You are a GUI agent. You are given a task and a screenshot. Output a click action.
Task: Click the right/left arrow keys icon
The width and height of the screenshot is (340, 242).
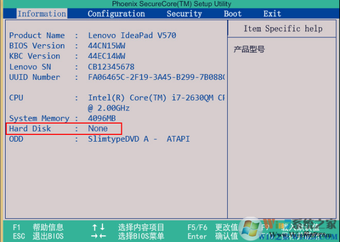(x=99, y=236)
